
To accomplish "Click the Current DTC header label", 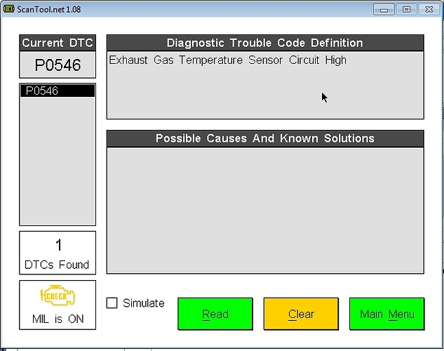I will pos(58,43).
